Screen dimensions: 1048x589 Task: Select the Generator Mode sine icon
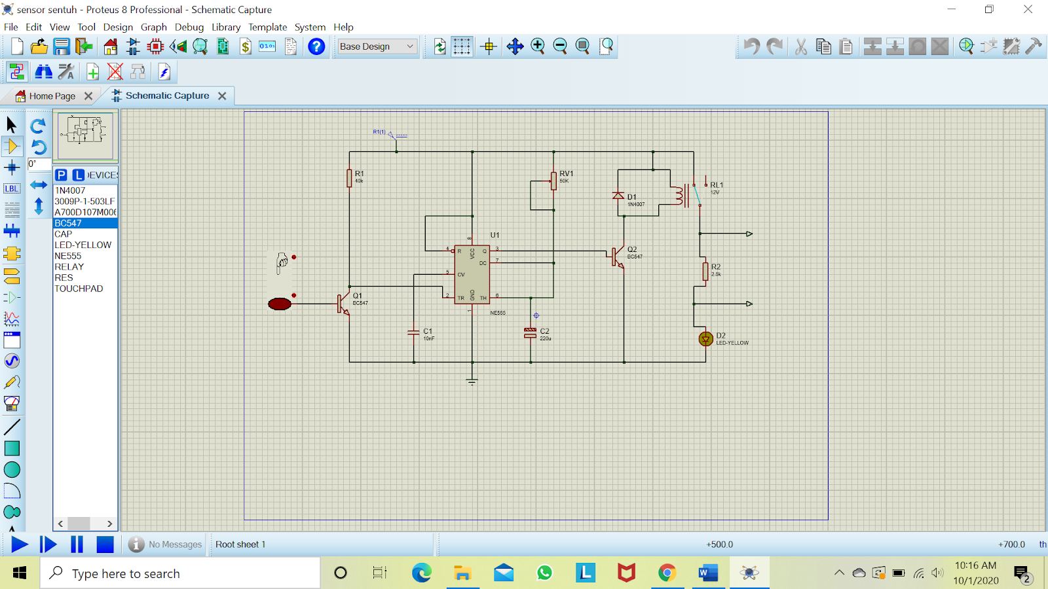(12, 361)
